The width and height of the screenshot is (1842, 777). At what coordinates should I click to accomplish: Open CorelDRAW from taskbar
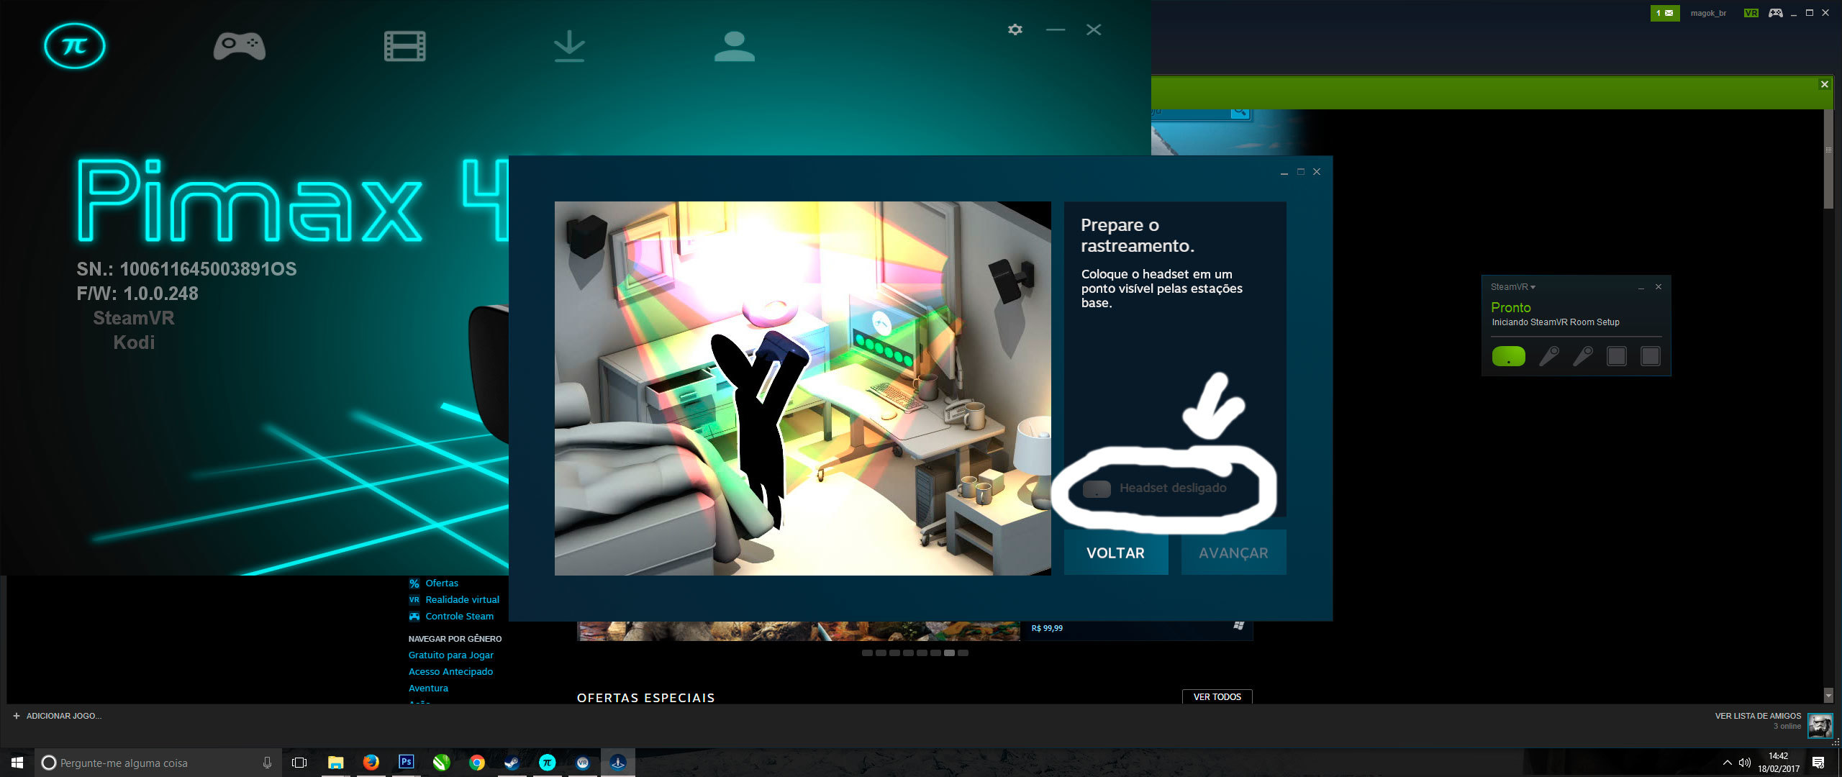[441, 763]
